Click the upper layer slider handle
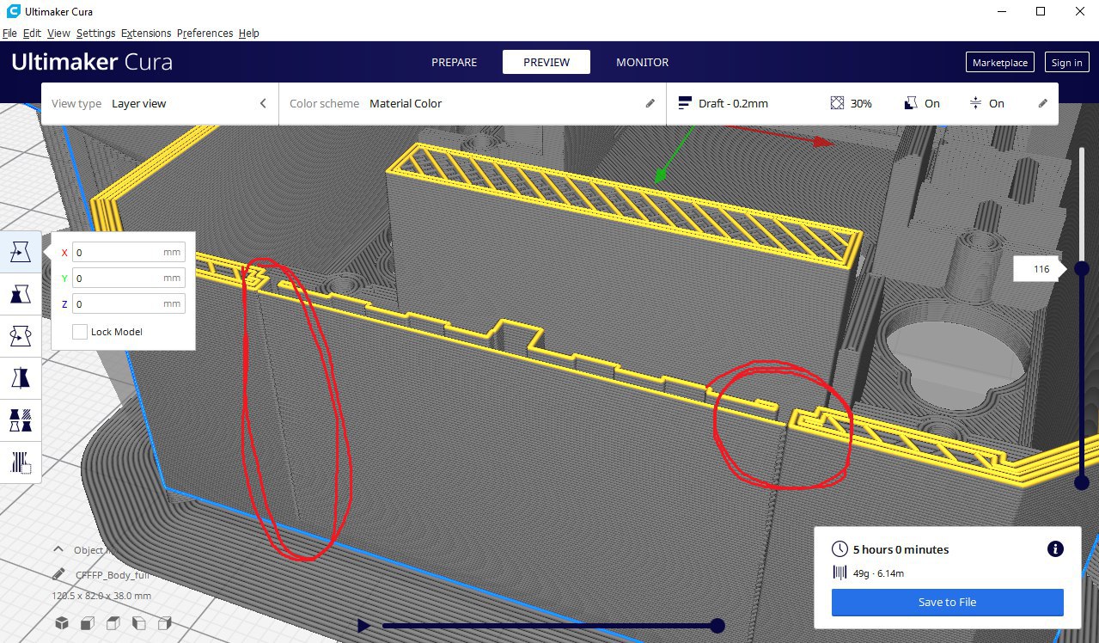Viewport: 1099px width, 643px height. 1082,269
